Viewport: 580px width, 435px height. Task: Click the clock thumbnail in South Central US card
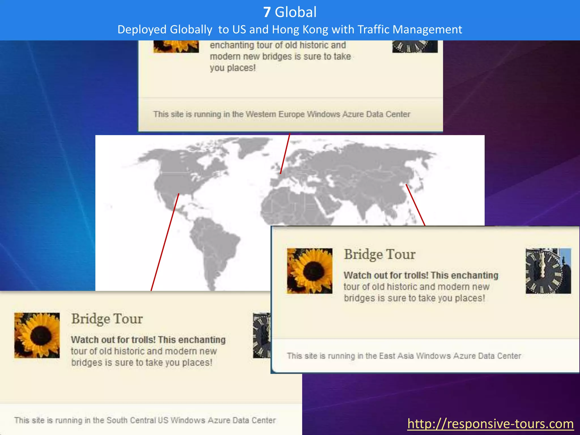(x=262, y=335)
